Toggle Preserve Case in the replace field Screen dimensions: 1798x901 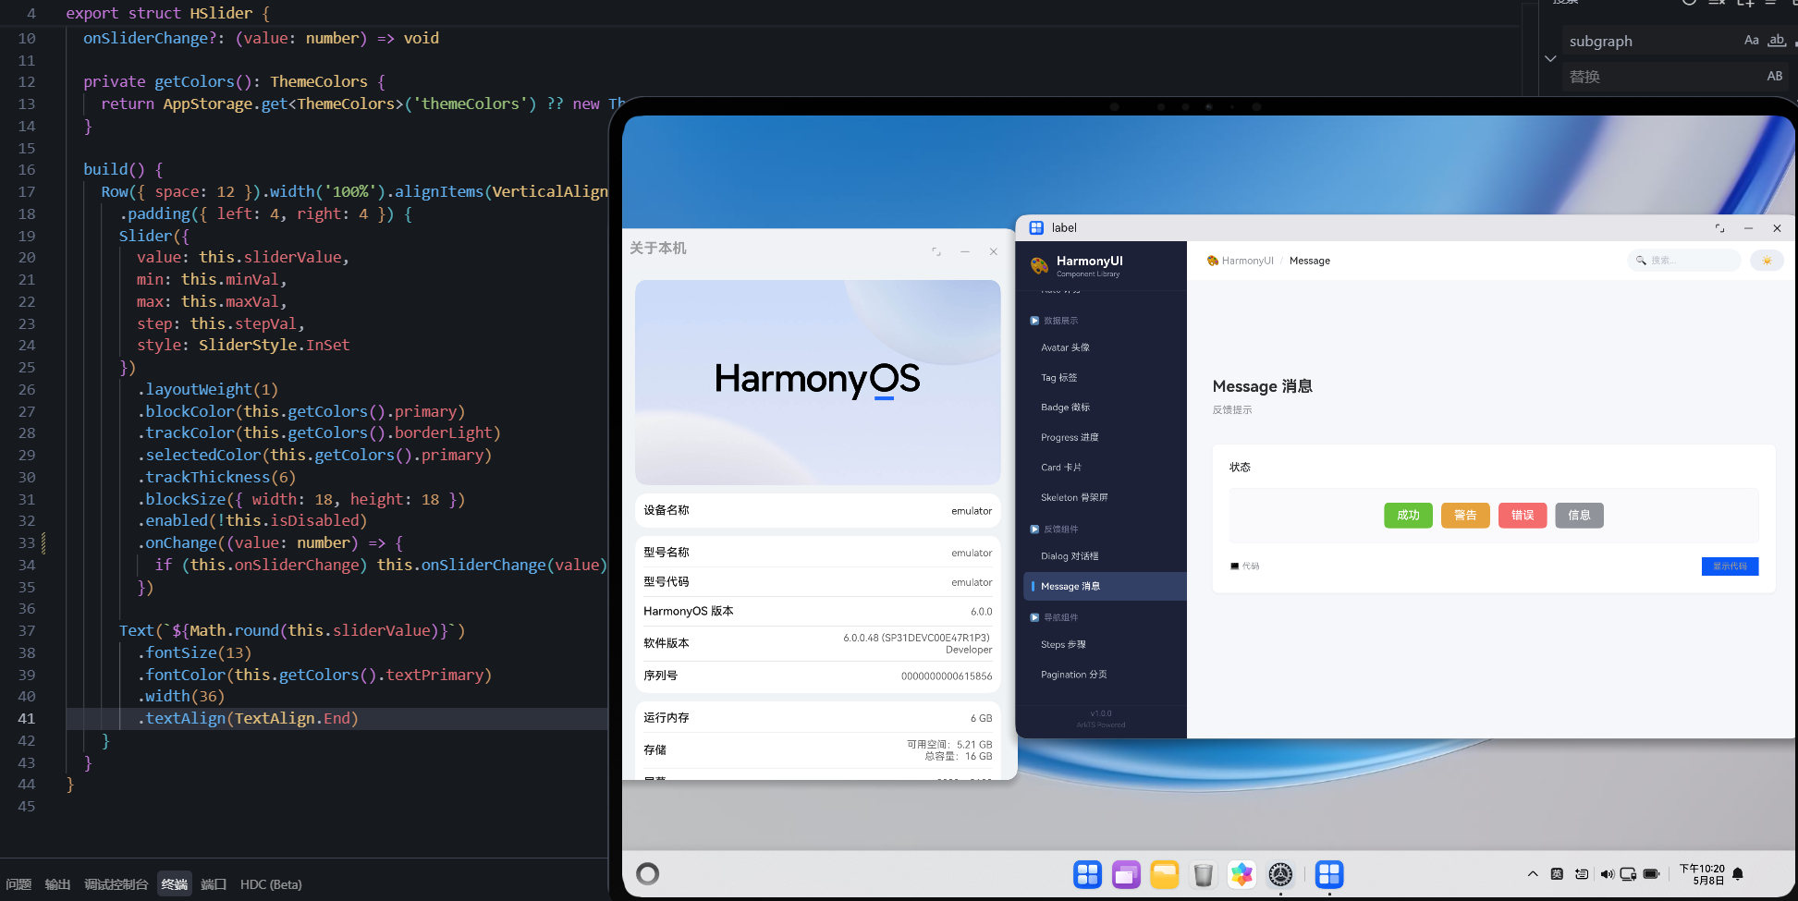point(1774,76)
